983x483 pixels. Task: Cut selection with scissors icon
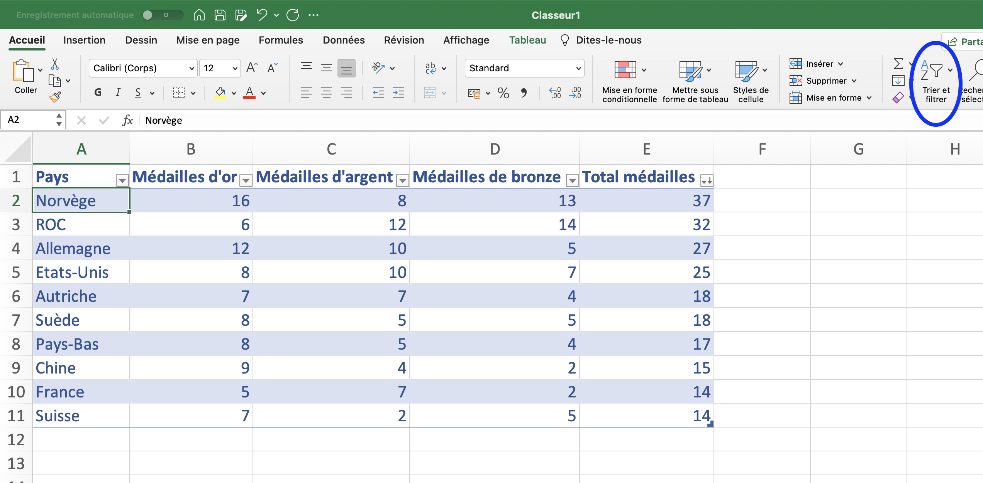(x=55, y=64)
